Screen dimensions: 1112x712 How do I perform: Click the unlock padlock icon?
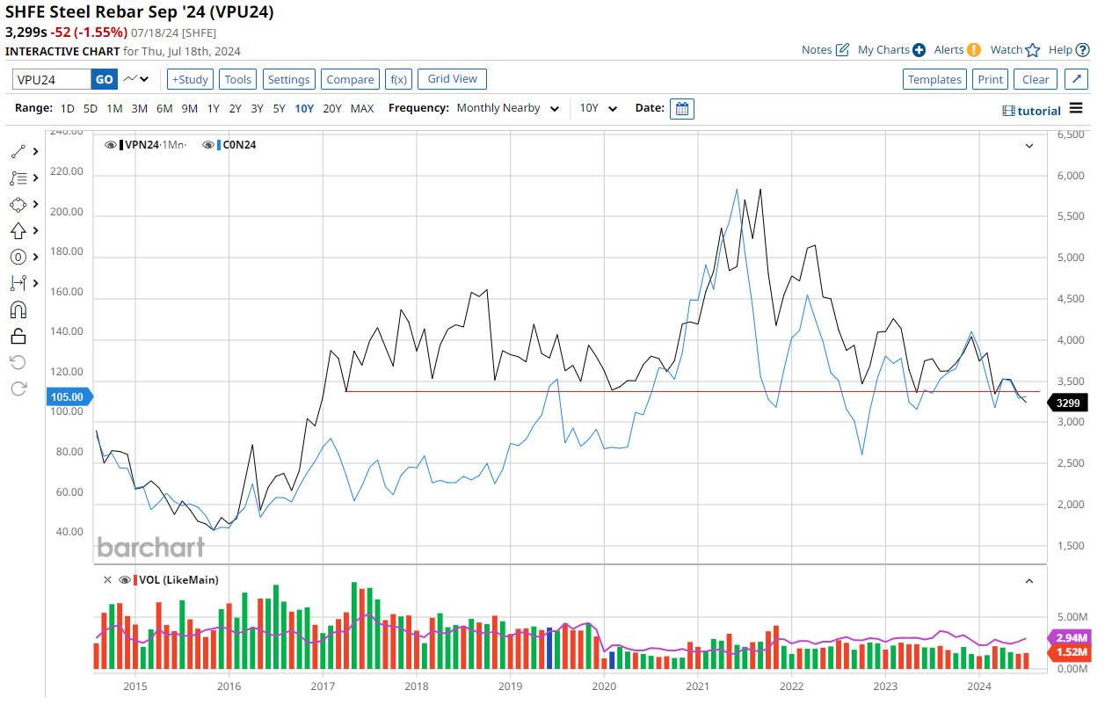click(x=18, y=336)
